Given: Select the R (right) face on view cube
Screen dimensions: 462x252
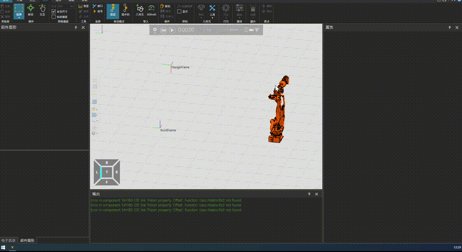Looking at the screenshot, I should click(116, 172).
